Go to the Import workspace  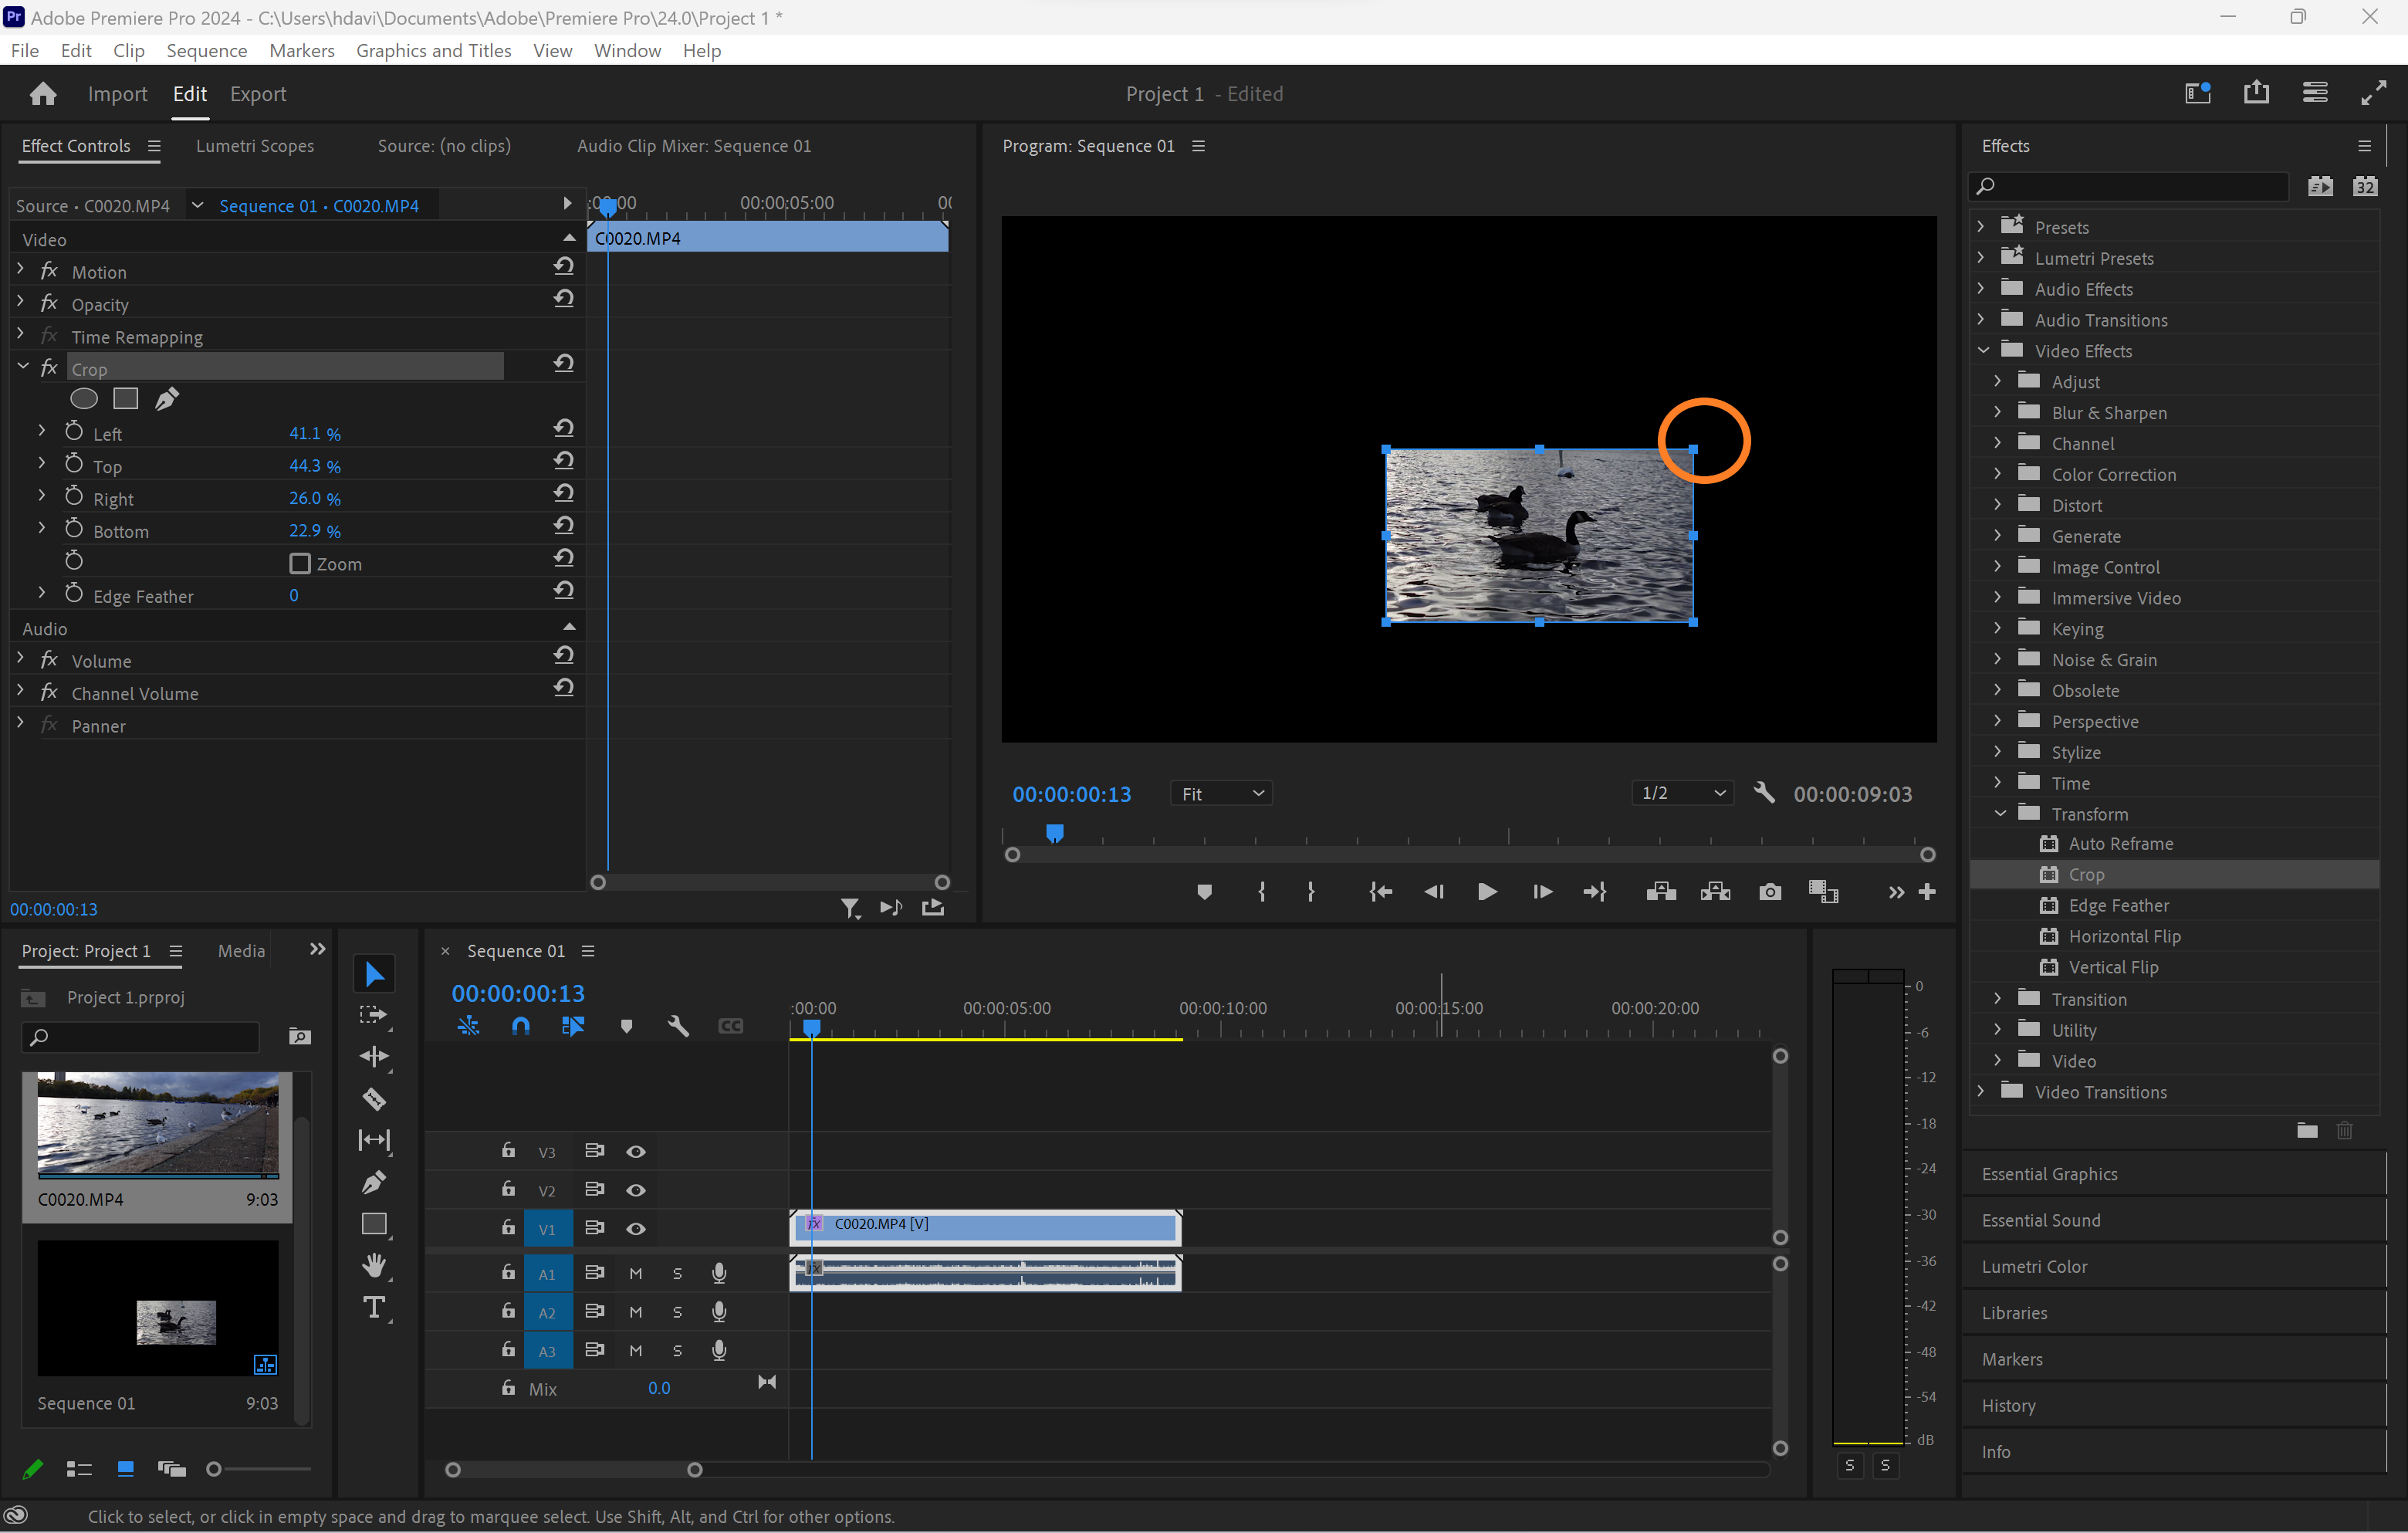pos(117,93)
